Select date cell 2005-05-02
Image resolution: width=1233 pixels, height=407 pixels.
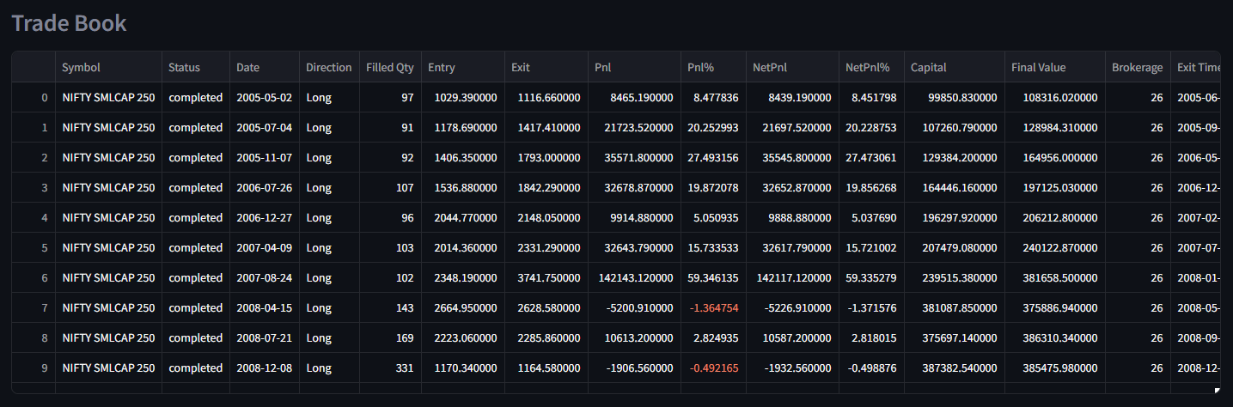click(265, 98)
